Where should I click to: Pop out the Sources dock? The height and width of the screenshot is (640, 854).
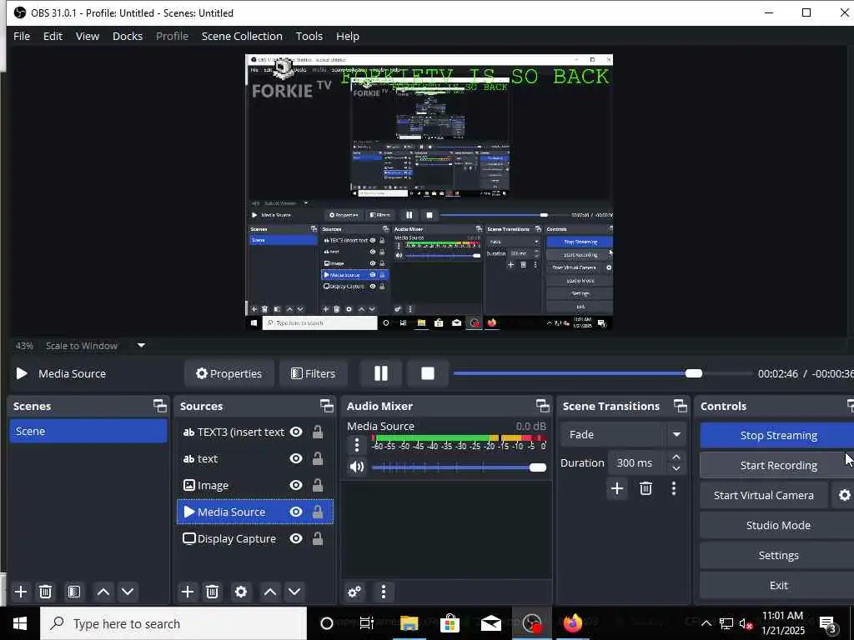tap(326, 406)
